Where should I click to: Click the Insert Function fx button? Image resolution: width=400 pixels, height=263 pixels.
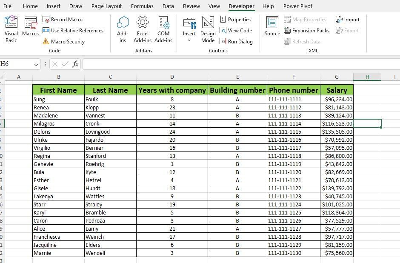[75, 64]
